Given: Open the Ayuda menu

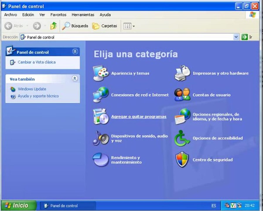Looking at the screenshot, I should [x=105, y=15].
